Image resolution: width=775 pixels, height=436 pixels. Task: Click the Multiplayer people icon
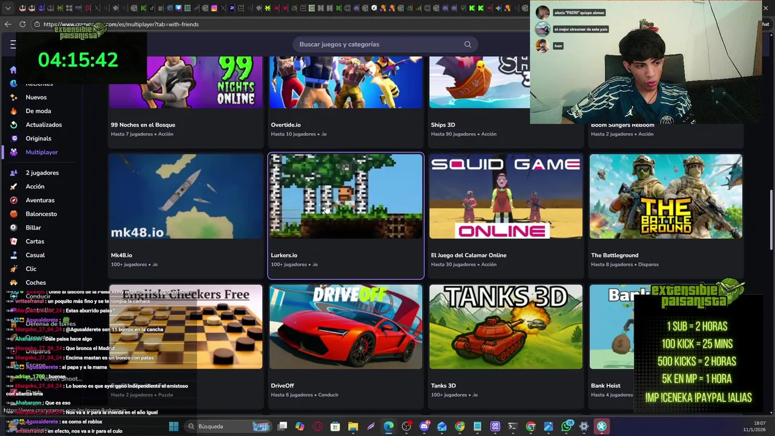[13, 152]
